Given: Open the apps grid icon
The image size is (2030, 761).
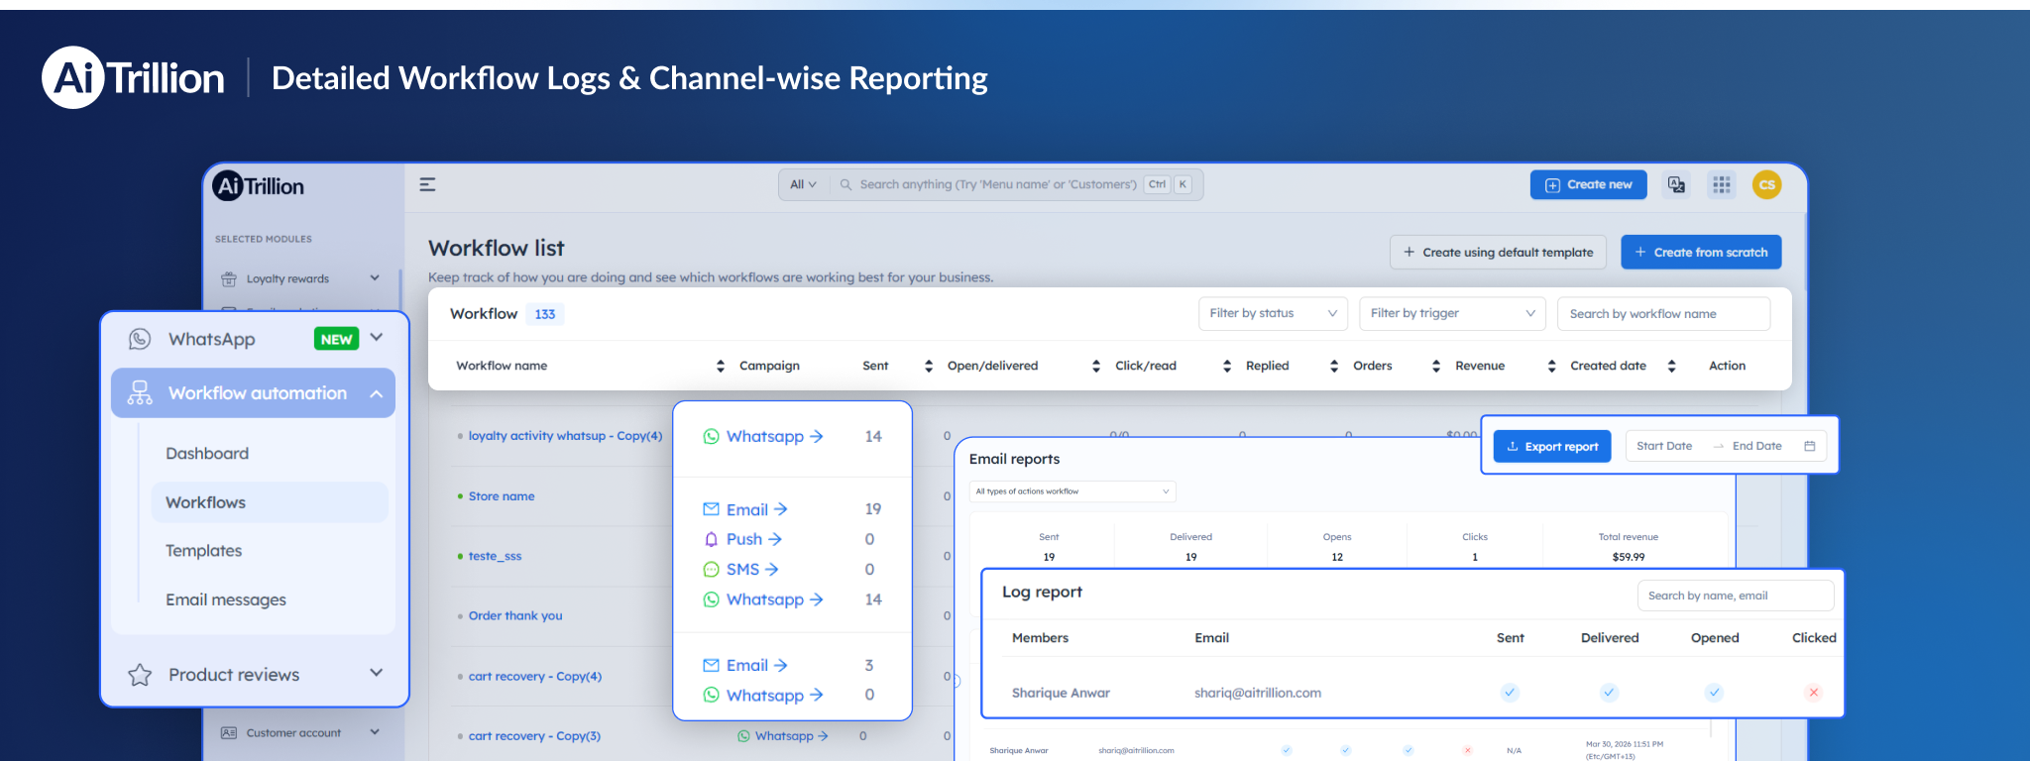Looking at the screenshot, I should tap(1722, 184).
